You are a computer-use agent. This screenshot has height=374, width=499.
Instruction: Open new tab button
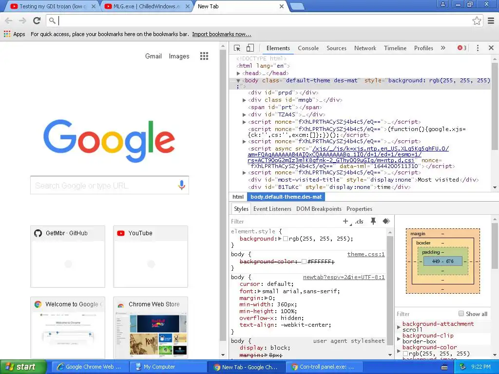pyautogui.click(x=298, y=6)
